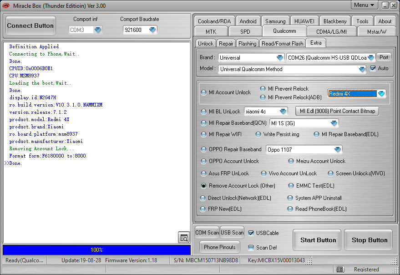Select OPPO Account Unlock option
The image size is (400, 275).
[x=203, y=161]
